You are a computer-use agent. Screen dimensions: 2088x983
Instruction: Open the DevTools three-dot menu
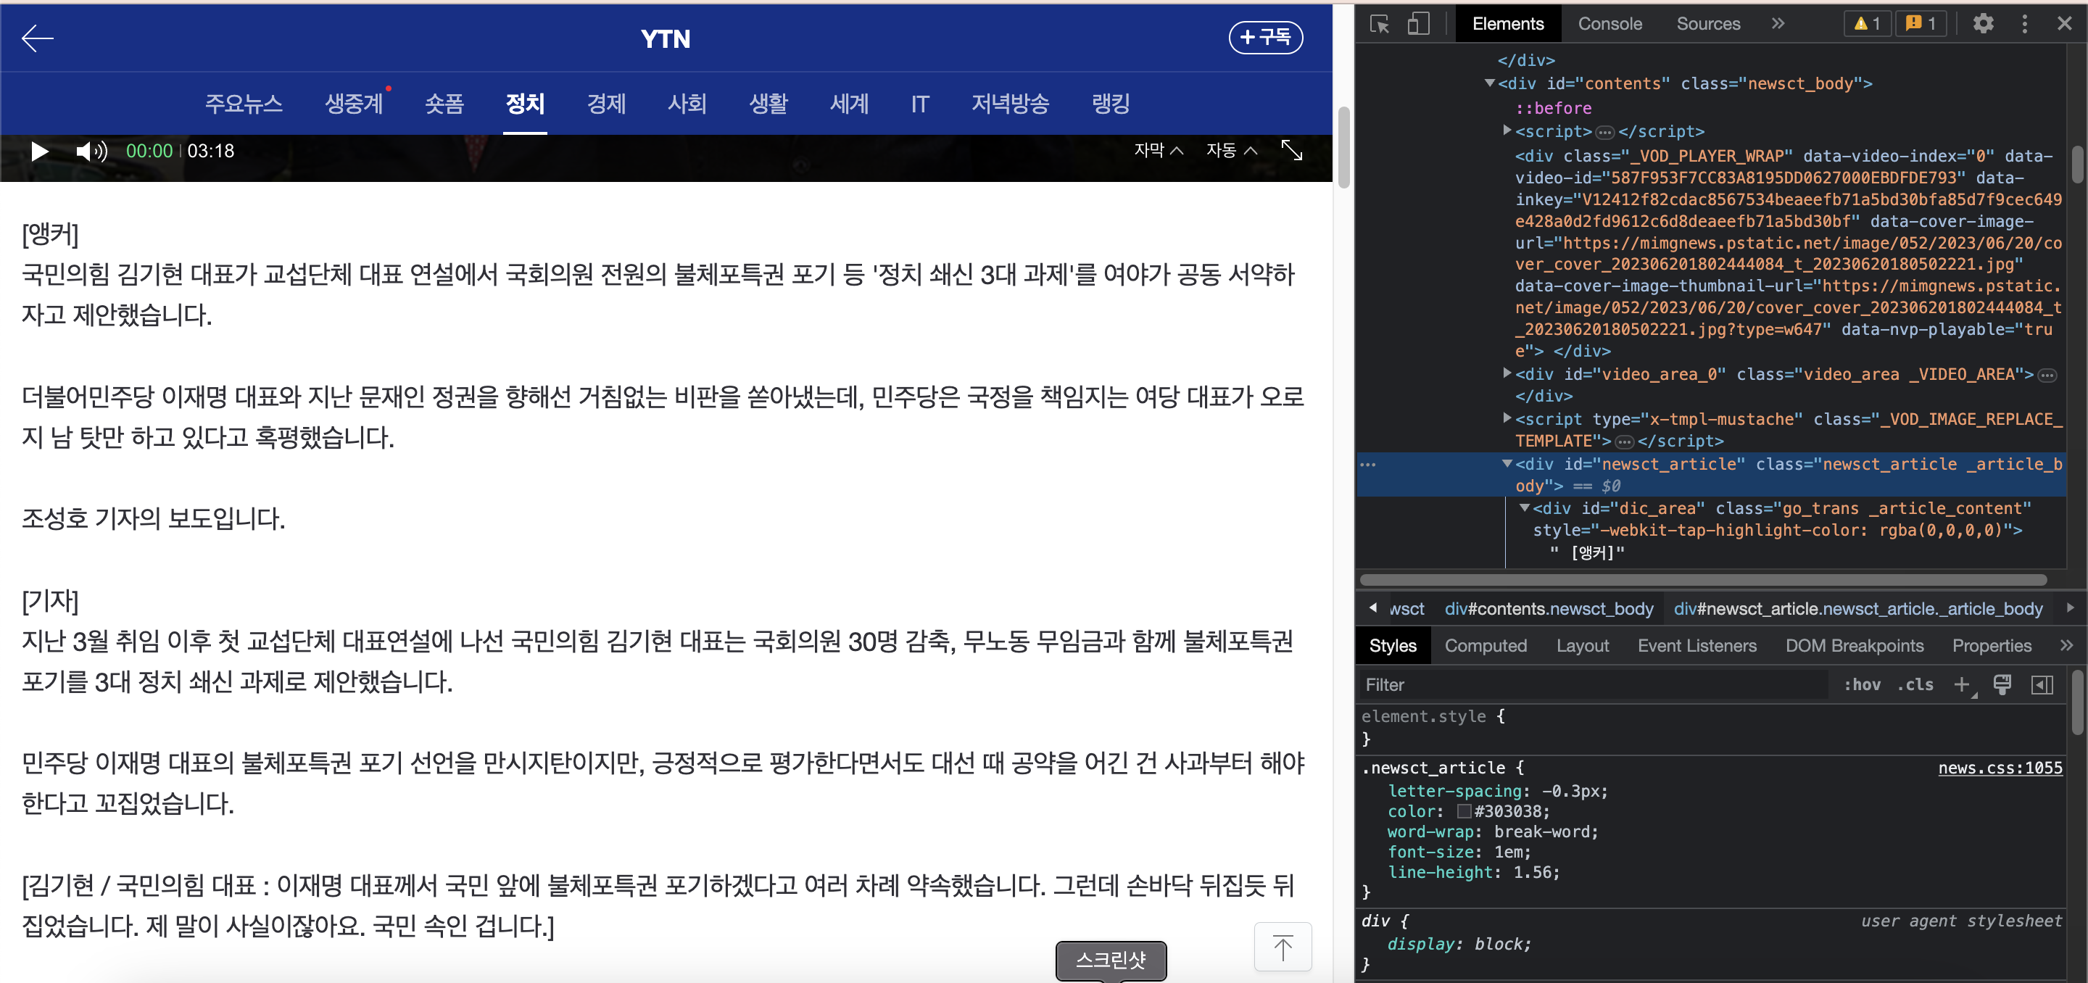point(2024,23)
